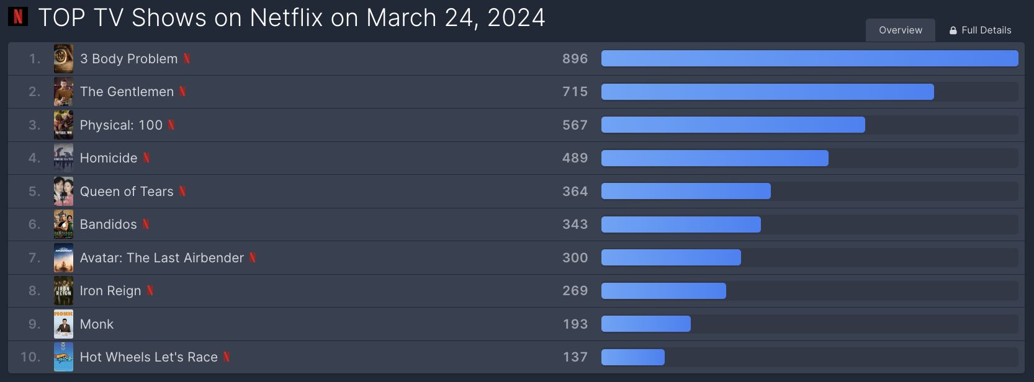The image size is (1034, 382).
Task: Click the 896 points bar for 3 Body Problem
Action: pos(810,59)
